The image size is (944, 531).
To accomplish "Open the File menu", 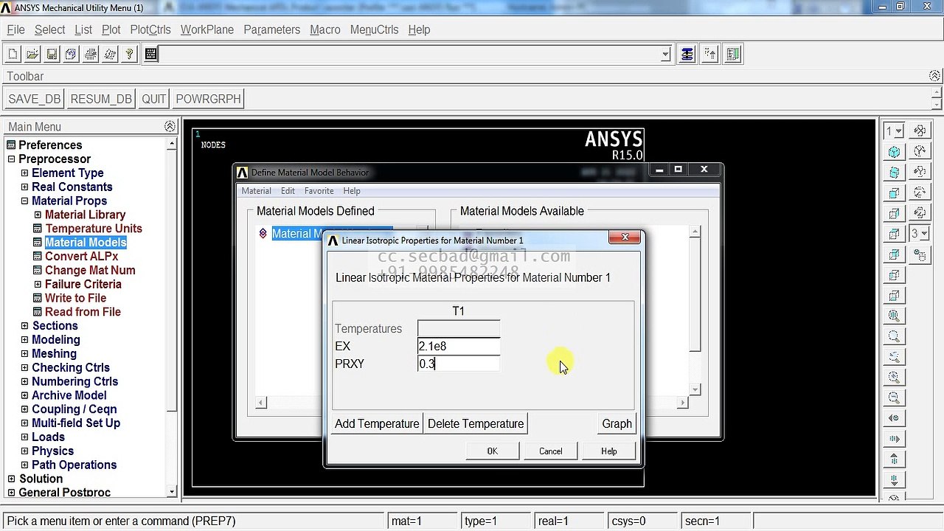I will (15, 29).
